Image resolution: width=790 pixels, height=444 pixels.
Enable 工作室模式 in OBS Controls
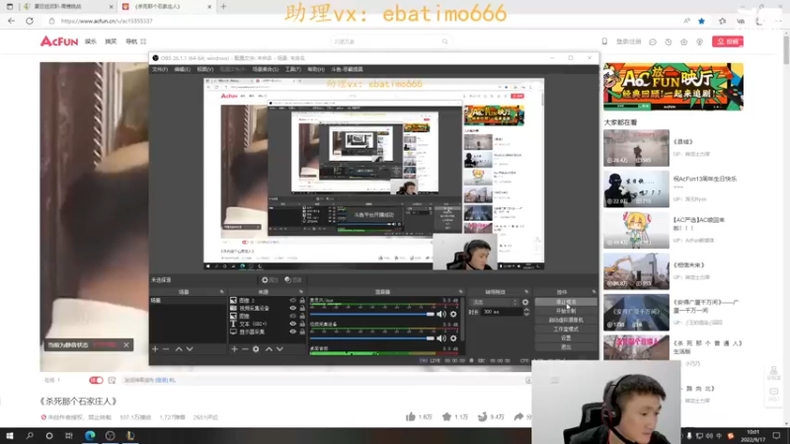(566, 330)
